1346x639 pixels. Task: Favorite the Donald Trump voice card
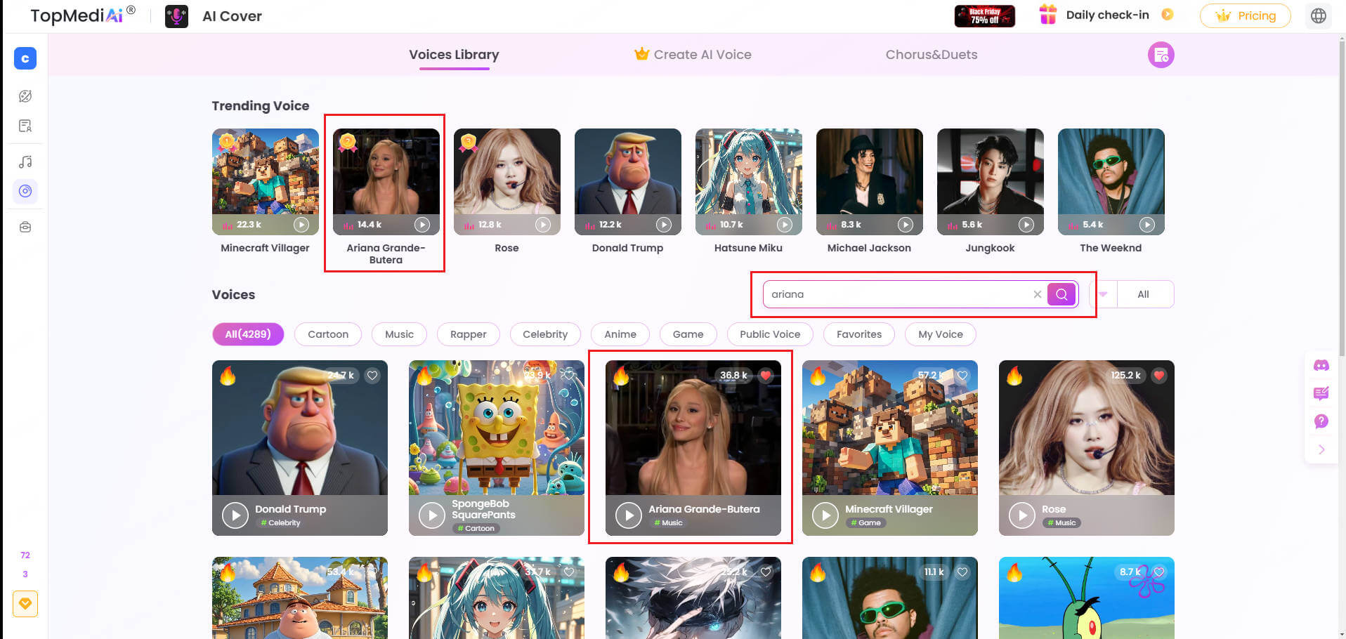click(x=372, y=376)
